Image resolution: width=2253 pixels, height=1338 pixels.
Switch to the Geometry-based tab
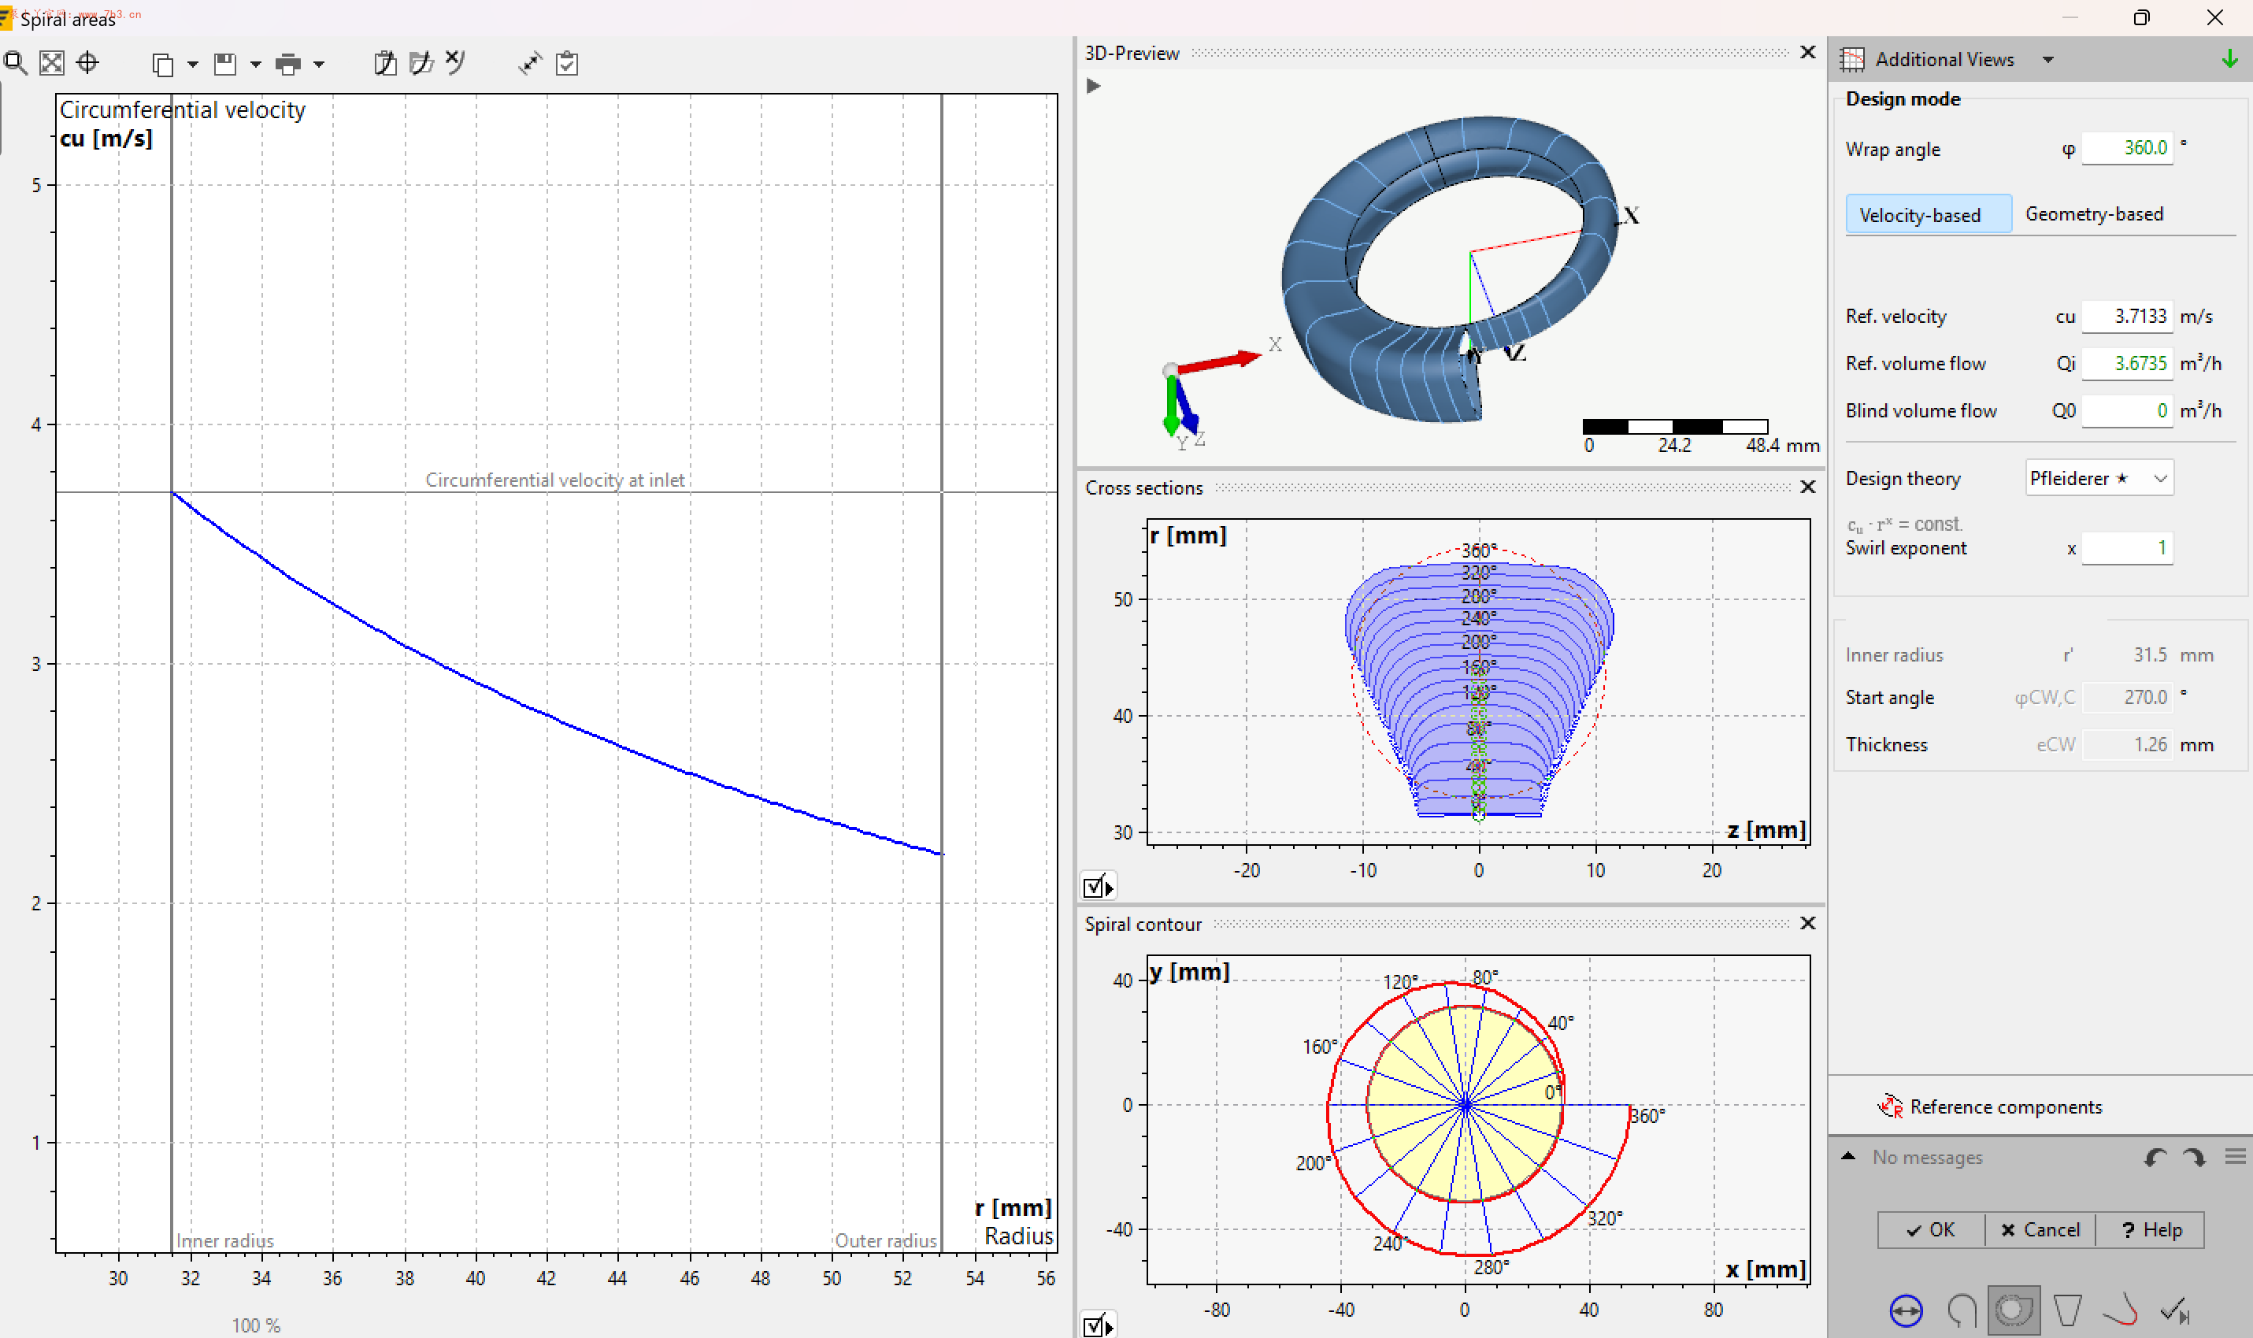click(2093, 213)
